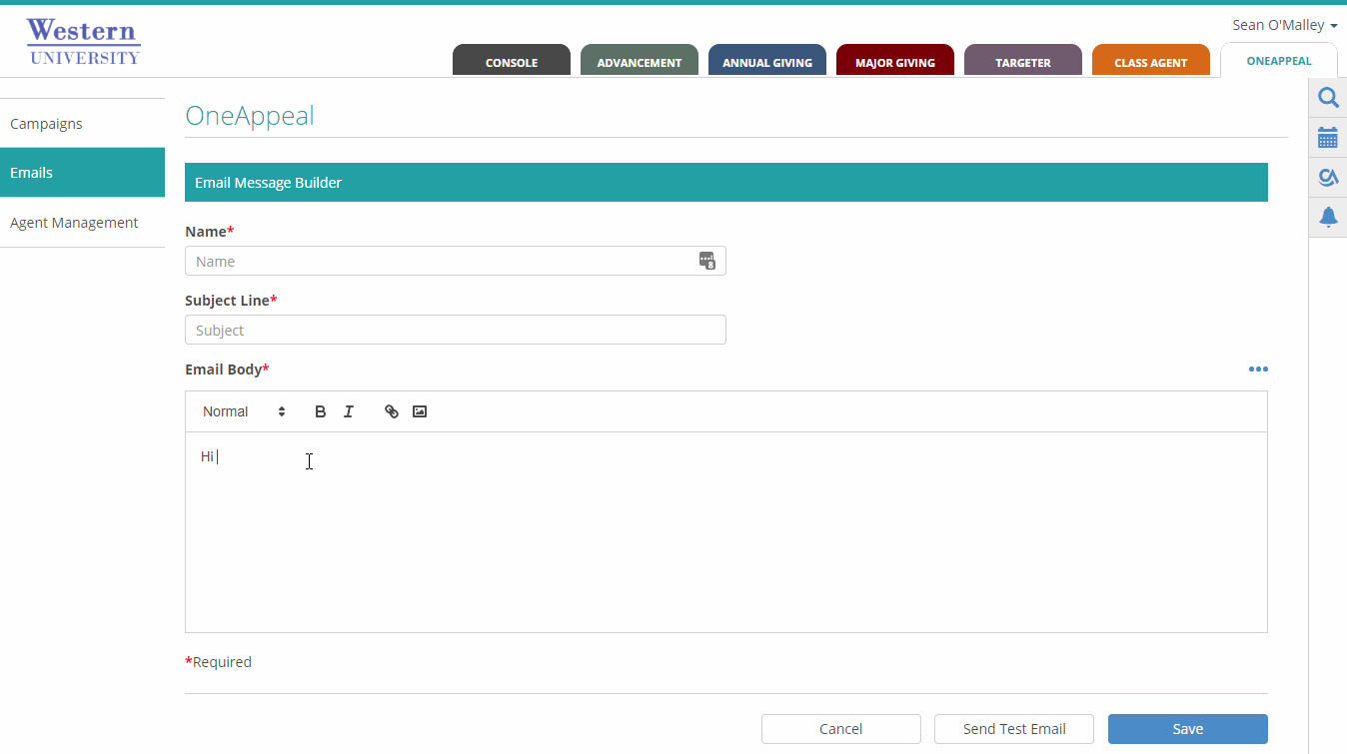1347x754 pixels.
Task: Save the email message
Action: coord(1187,728)
